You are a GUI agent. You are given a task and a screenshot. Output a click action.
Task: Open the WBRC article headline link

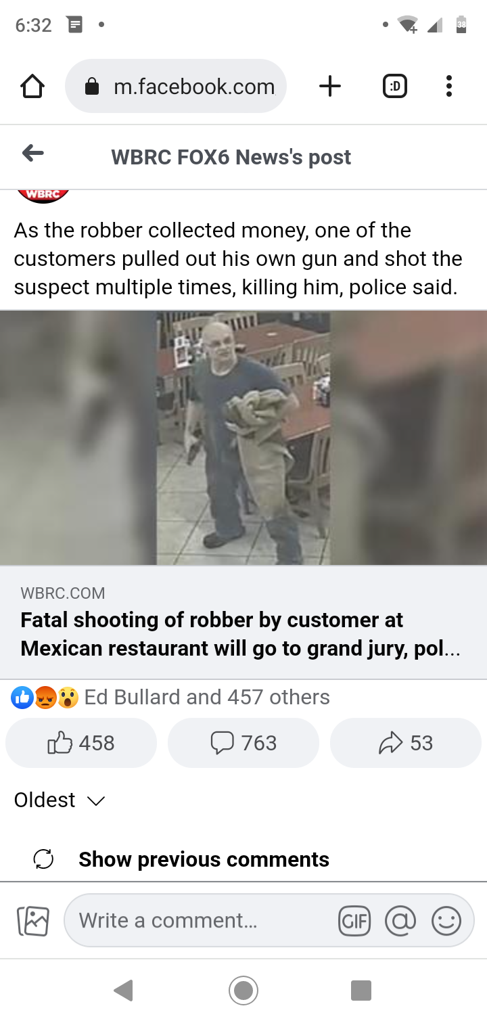240,634
